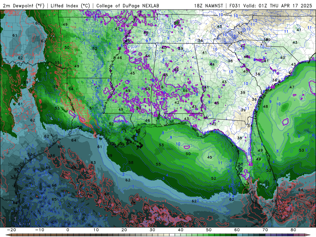Screen dimensions: 316x237
Task: Click the "Valid: 01Z THU APR 17 2025" text
Action: pos(278,6)
